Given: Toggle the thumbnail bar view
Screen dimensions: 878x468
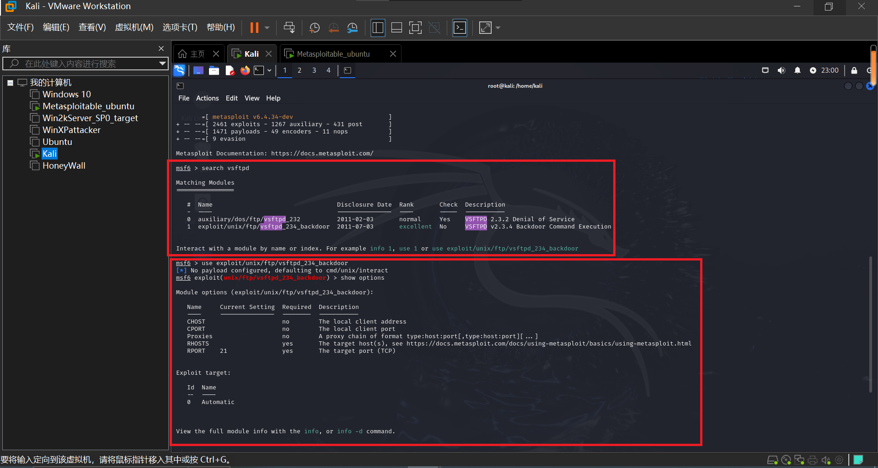Looking at the screenshot, I should pyautogui.click(x=397, y=28).
